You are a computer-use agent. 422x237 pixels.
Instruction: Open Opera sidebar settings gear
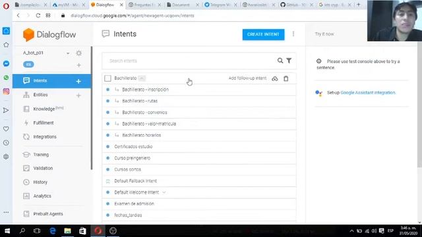coord(6,157)
